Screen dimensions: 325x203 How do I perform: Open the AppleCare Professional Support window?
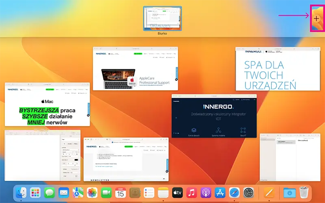[x=135, y=68]
